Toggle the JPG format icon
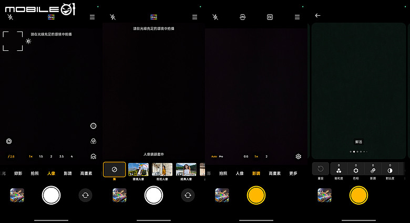Screen dimensions: 410x223 243,17
